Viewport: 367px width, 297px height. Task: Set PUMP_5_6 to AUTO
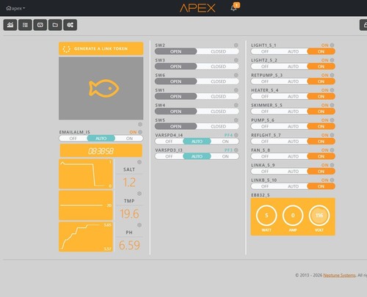pyautogui.click(x=293, y=126)
